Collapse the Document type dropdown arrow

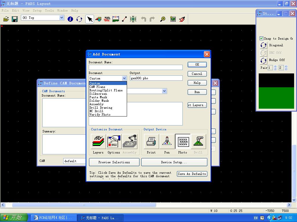(124, 78)
